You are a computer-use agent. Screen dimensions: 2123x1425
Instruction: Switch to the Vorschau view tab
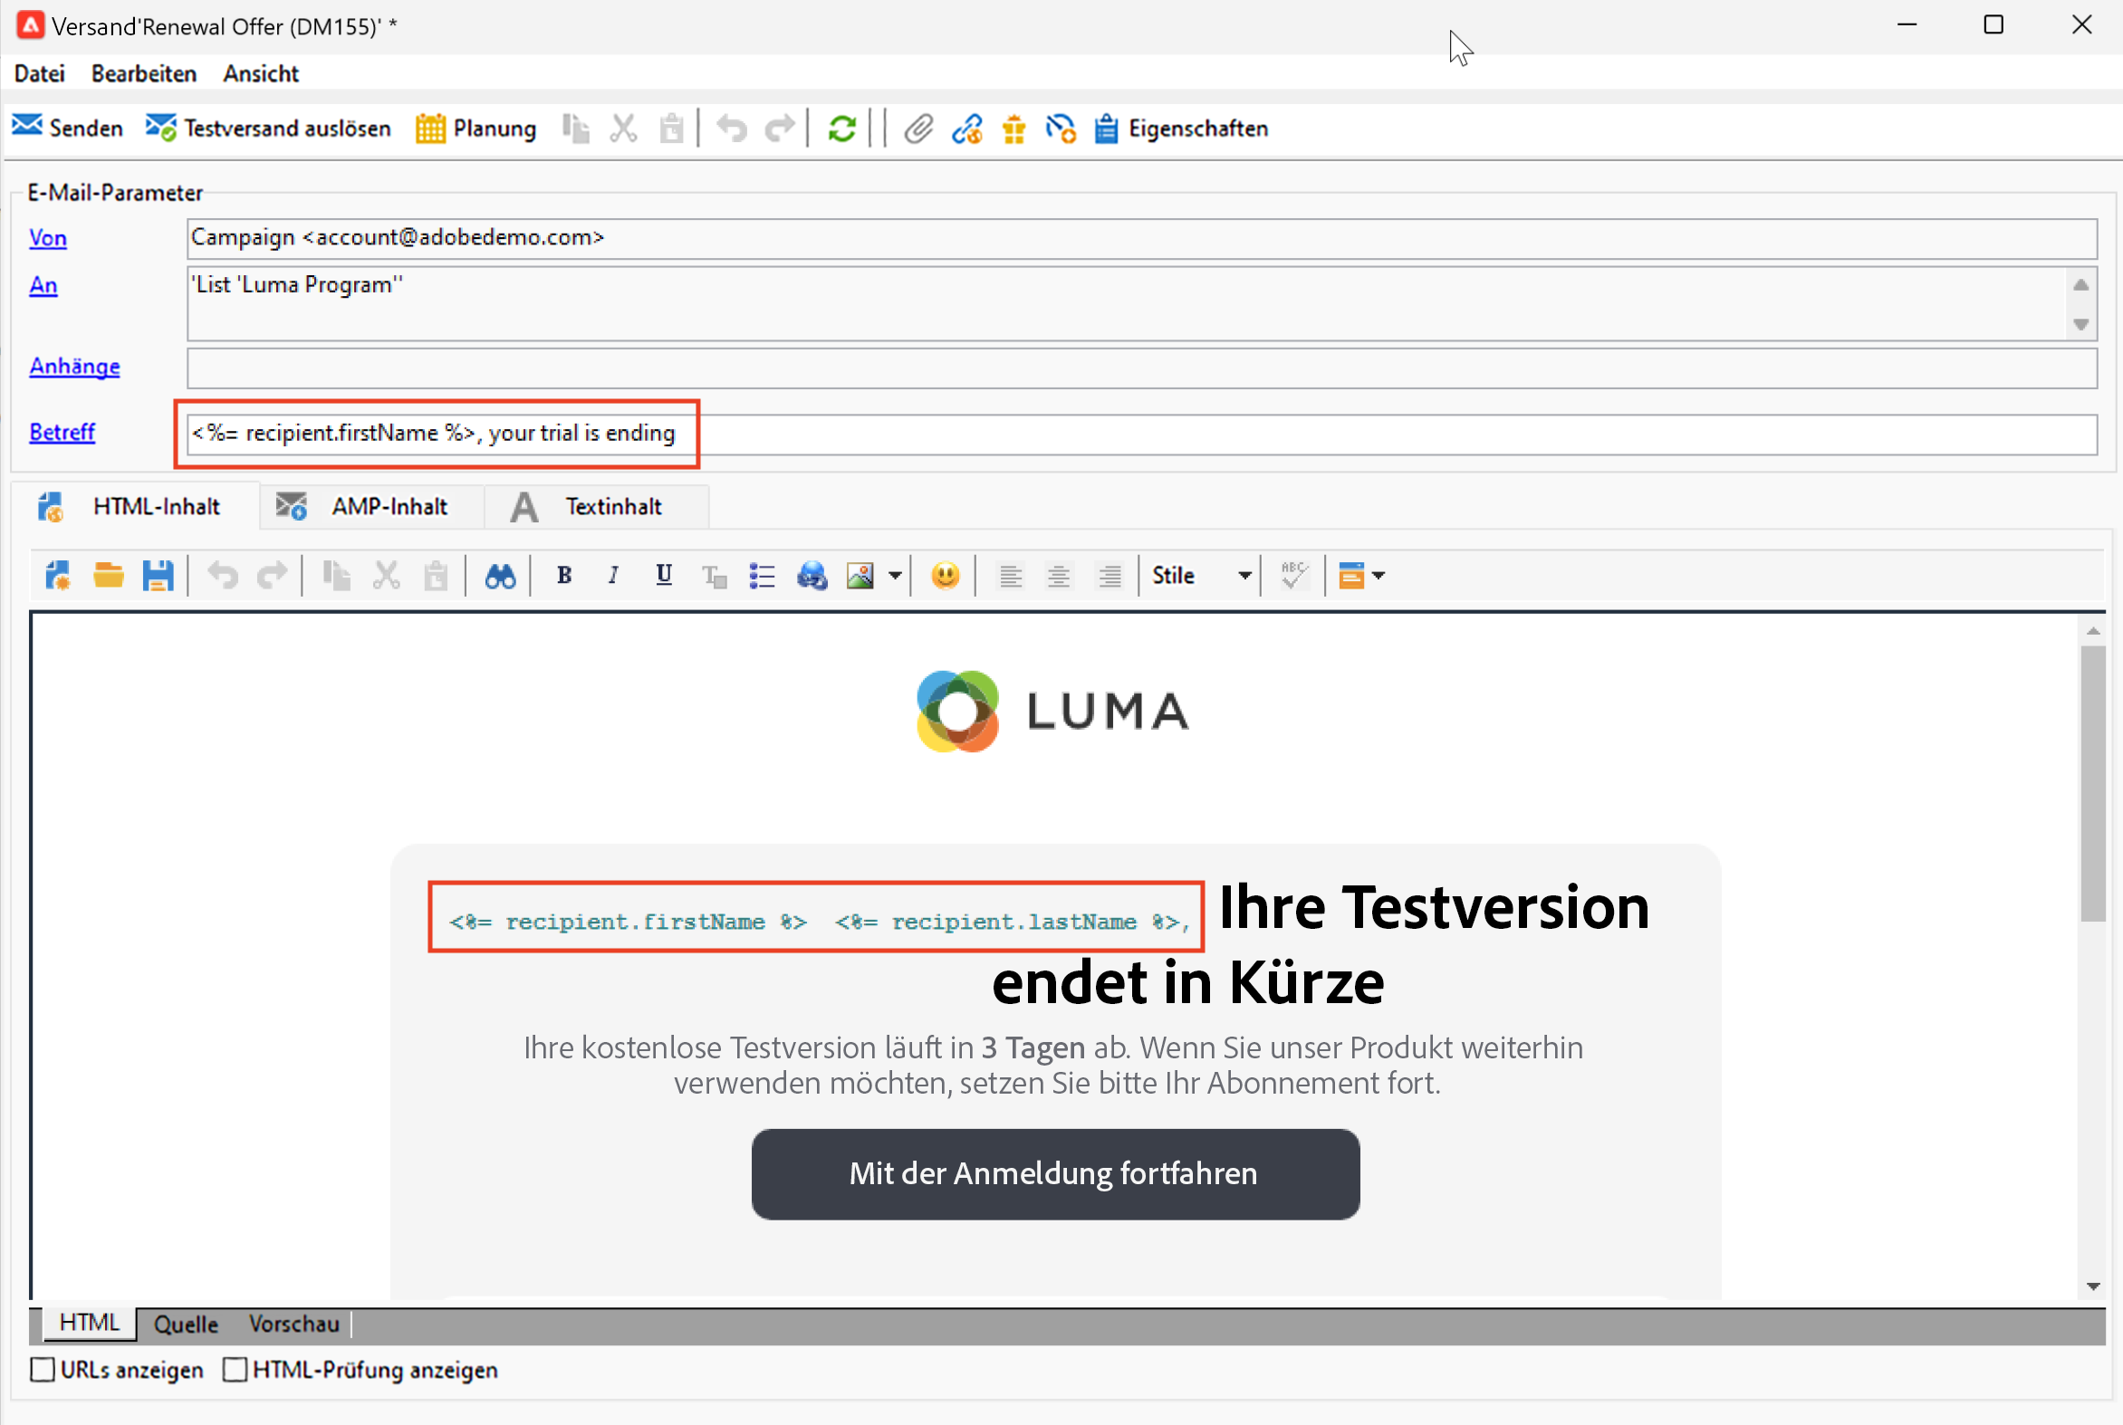tap(293, 1325)
